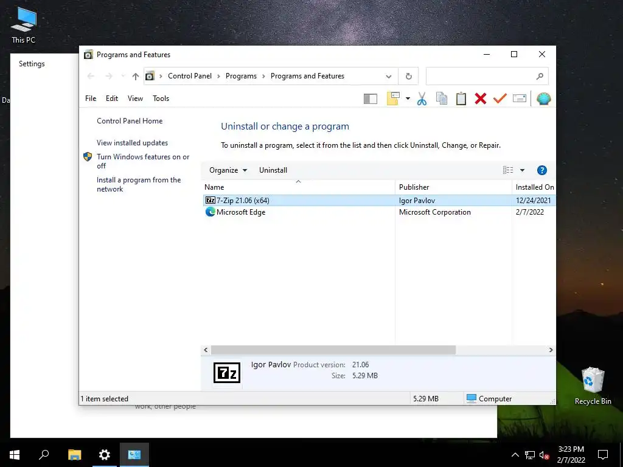Click the horizontal scrollbar left arrow
623x467 pixels.
(x=206, y=350)
